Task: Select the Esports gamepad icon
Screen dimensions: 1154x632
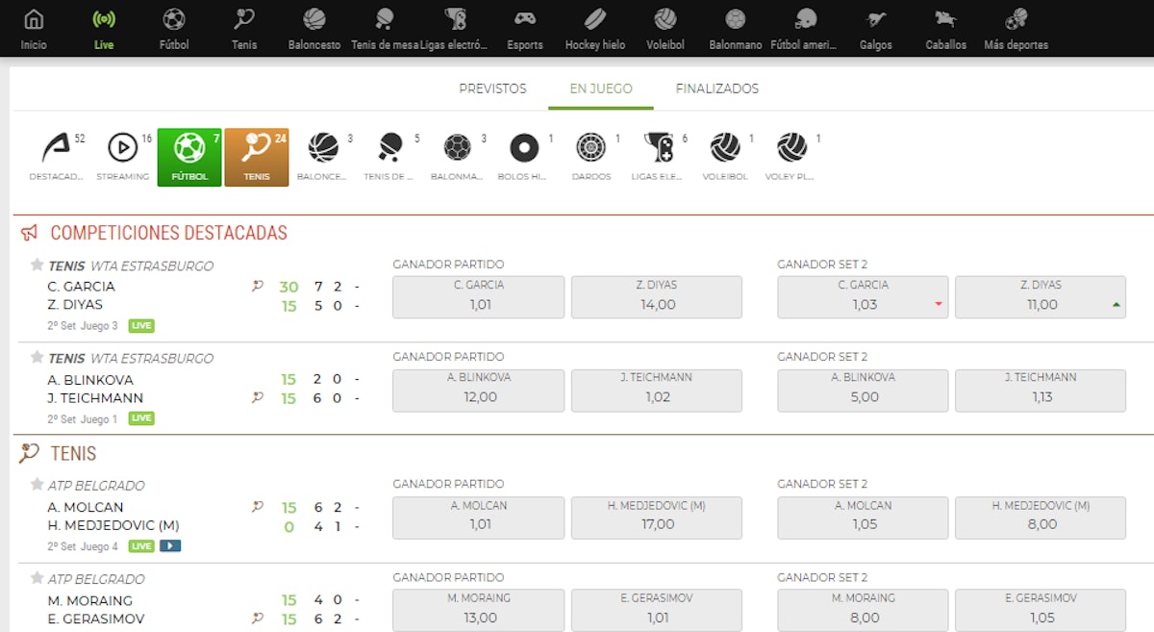Action: click(x=525, y=20)
